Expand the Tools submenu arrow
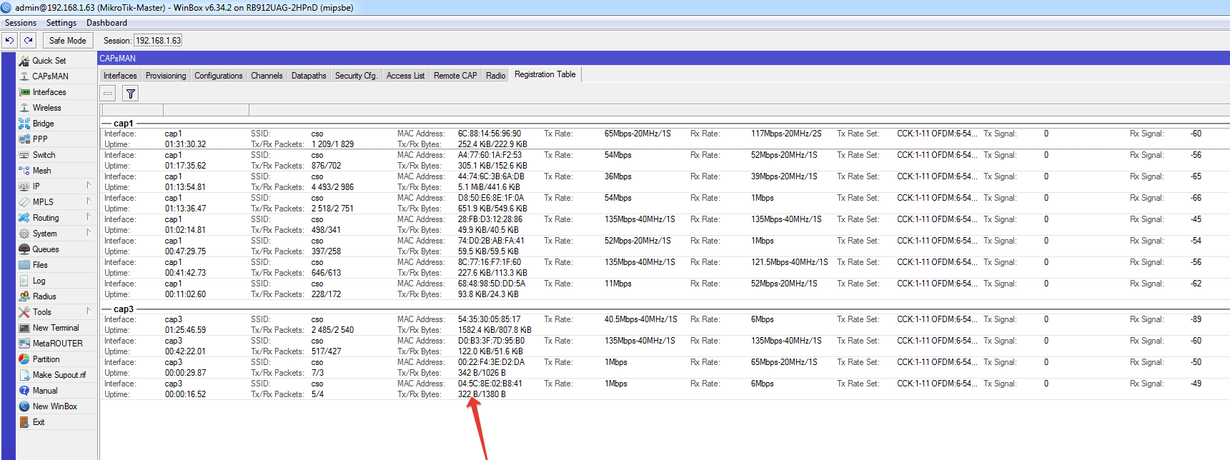The image size is (1230, 460). point(89,311)
